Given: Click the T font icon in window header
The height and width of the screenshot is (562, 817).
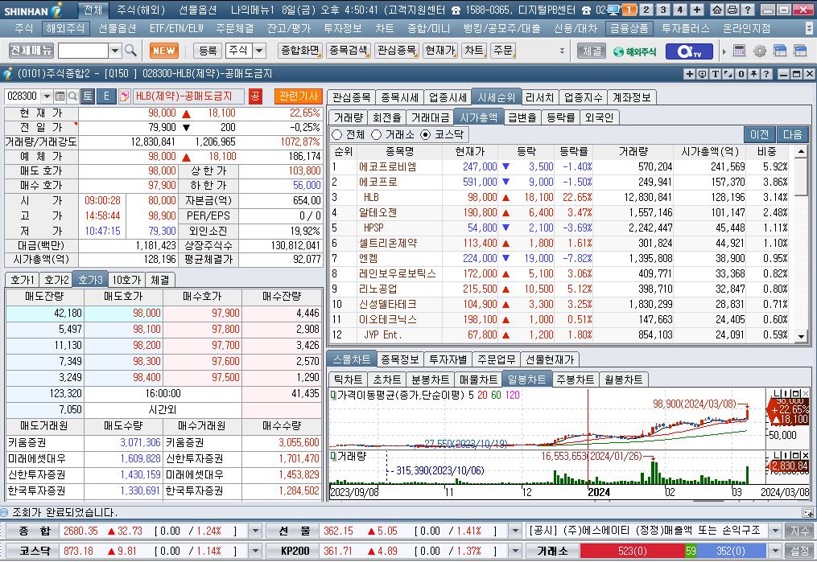Looking at the screenshot, I should coord(716,75).
